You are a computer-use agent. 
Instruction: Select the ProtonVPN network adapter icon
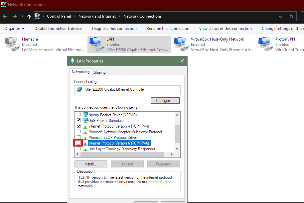pos(266,44)
